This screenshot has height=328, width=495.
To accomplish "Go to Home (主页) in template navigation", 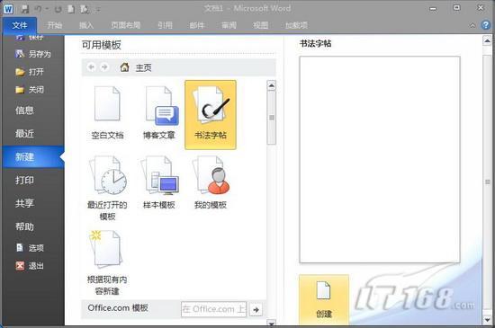I will click(137, 67).
